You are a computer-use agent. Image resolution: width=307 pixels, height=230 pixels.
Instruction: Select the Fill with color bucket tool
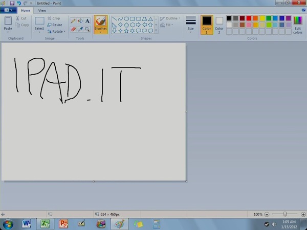pos(80,21)
